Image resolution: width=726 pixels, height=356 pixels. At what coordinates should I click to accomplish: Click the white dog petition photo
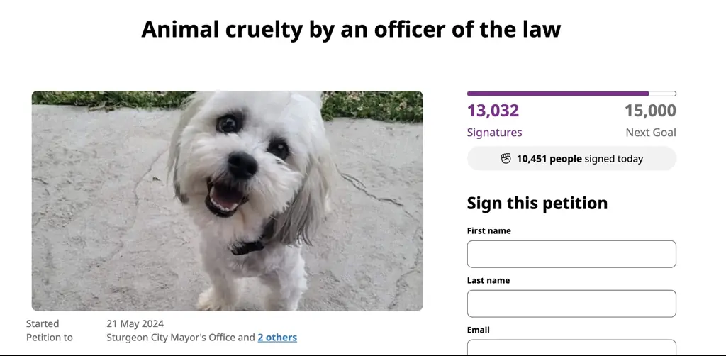(x=227, y=201)
